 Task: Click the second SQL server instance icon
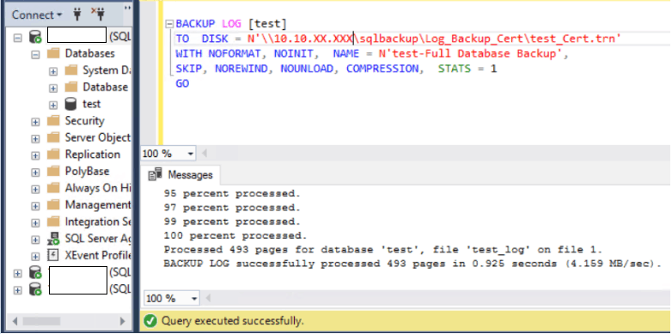(x=35, y=272)
